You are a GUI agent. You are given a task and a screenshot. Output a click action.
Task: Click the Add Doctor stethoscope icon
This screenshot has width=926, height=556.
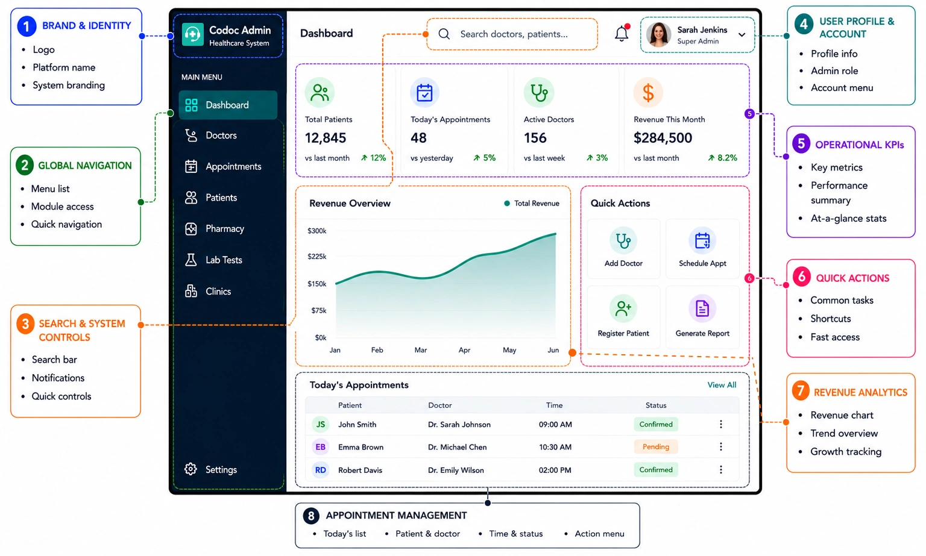[623, 240]
